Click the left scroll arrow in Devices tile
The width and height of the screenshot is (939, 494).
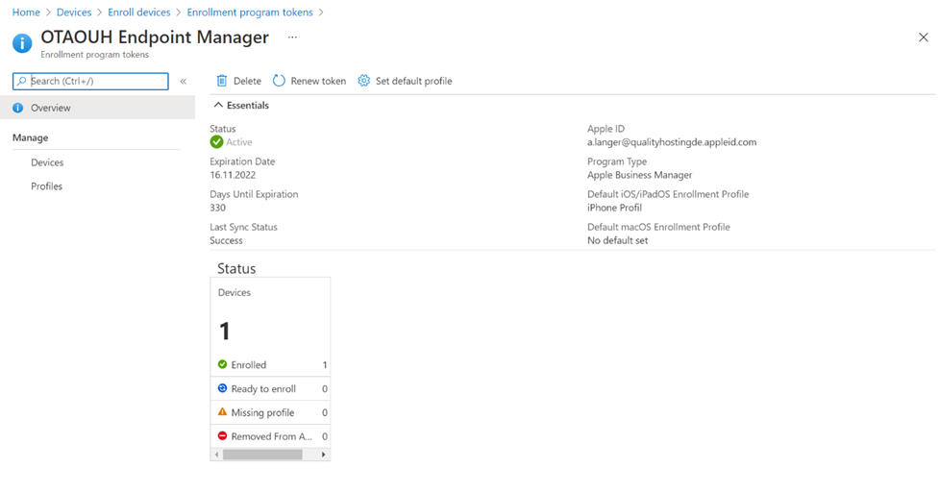(217, 455)
